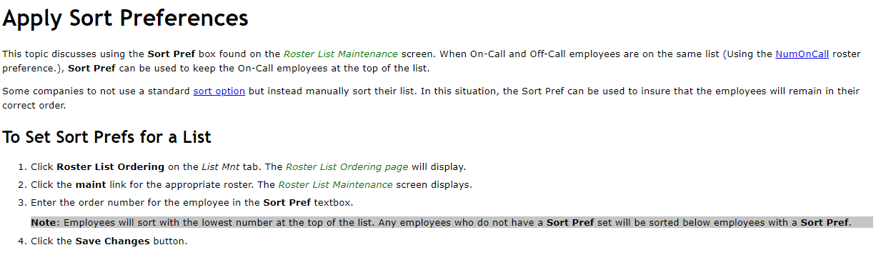The width and height of the screenshot is (876, 260).
Task: Click the final bold Sort Pref ending the note
Action: (x=825, y=222)
